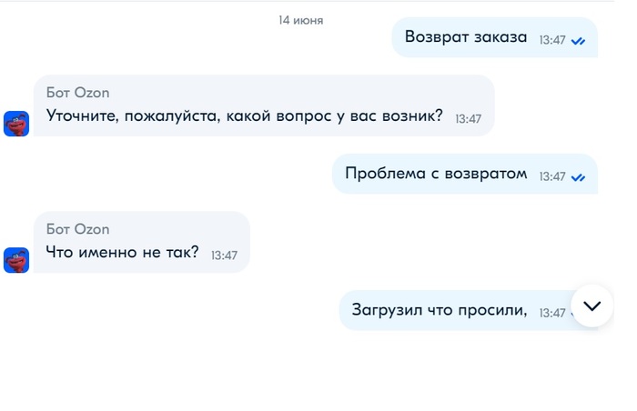Click the scroll-to-bottom chevron button
Viewport: 637px width, 411px height.
coord(591,306)
